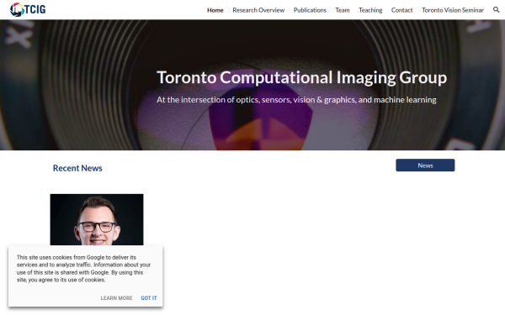Screen dimensions: 505x315
Task: Go to the Home menu item
Action: 215,10
